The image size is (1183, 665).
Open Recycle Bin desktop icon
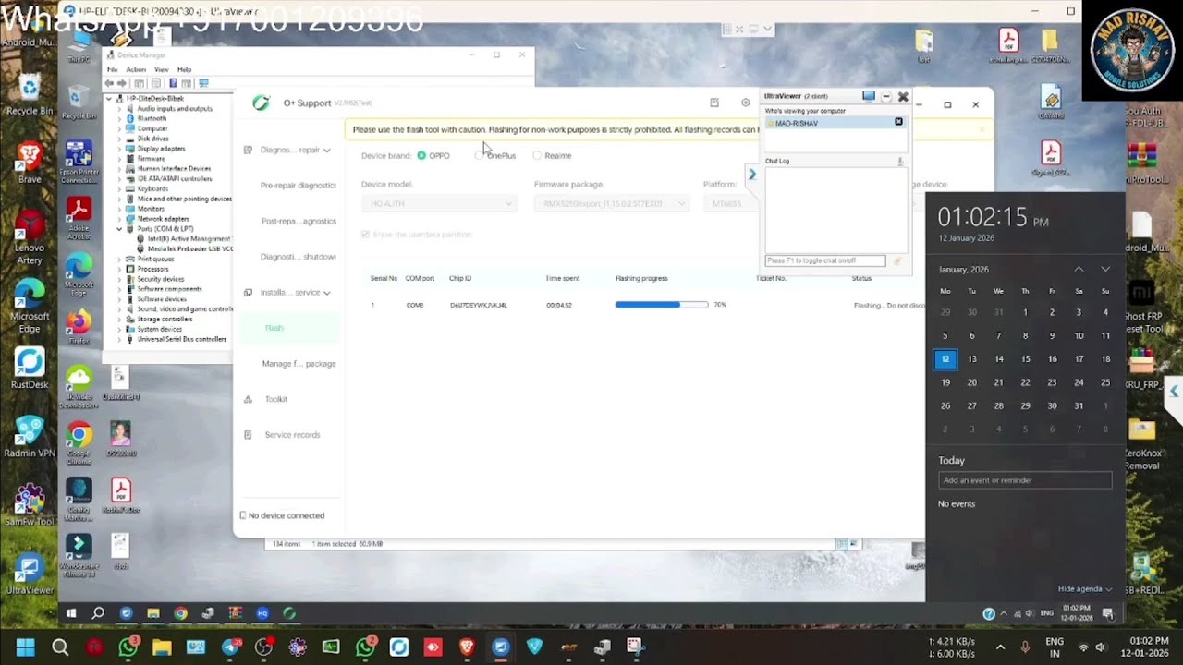[x=30, y=94]
